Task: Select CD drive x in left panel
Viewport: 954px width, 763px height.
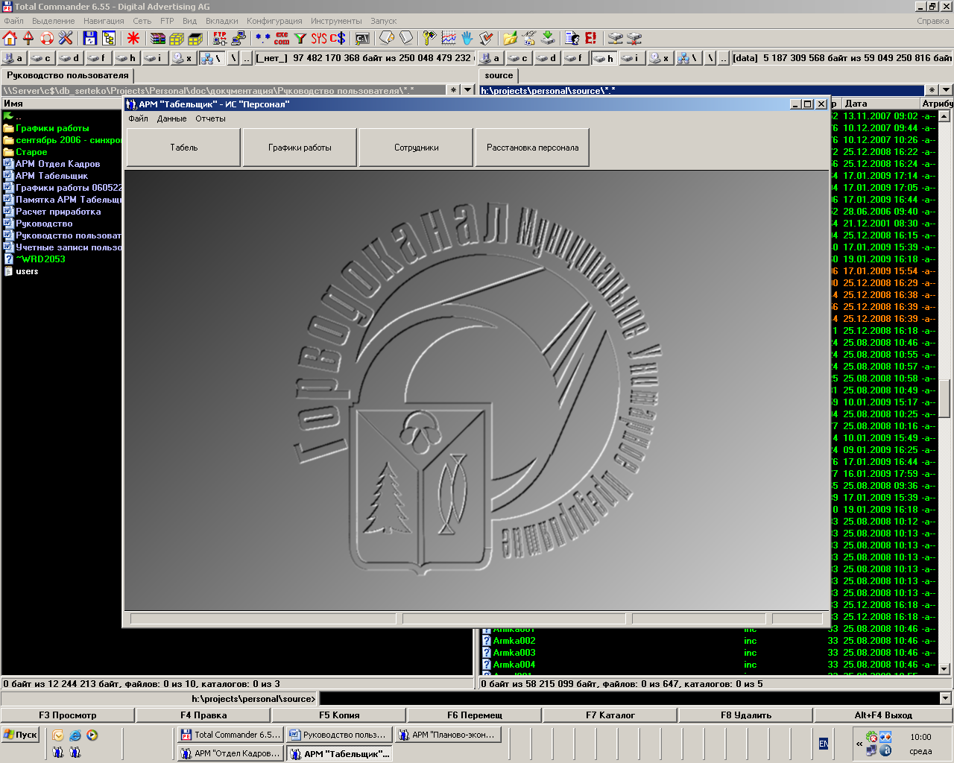Action: [183, 57]
